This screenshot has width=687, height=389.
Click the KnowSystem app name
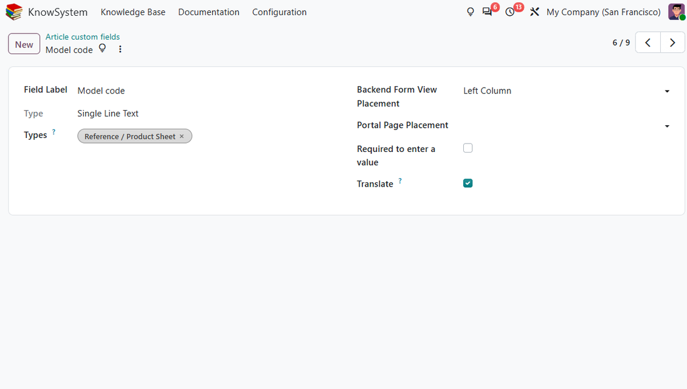coord(58,12)
